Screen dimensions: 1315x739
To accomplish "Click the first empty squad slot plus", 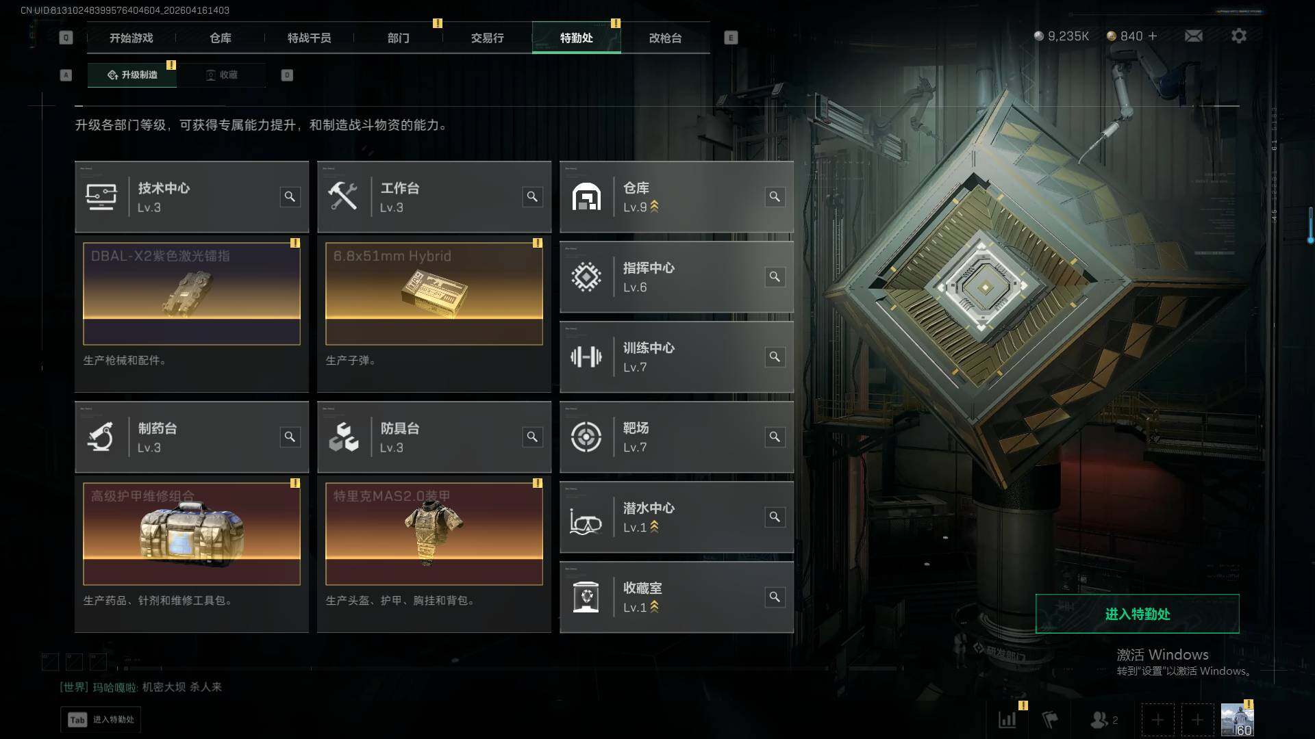I will click(1157, 720).
